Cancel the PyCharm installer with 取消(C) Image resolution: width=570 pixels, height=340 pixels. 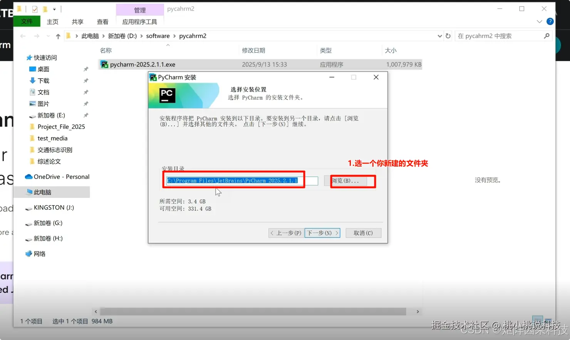click(363, 233)
